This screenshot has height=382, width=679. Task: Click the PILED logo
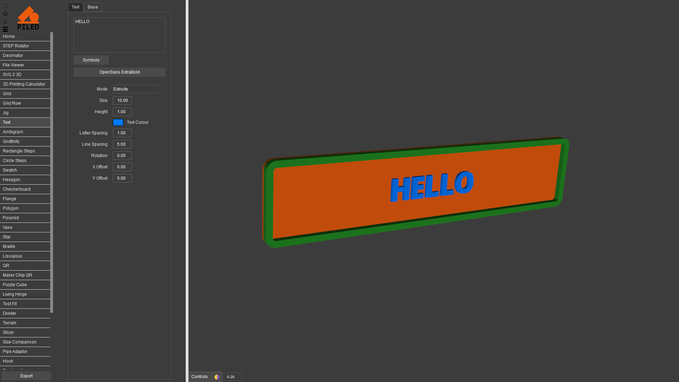coord(28,18)
